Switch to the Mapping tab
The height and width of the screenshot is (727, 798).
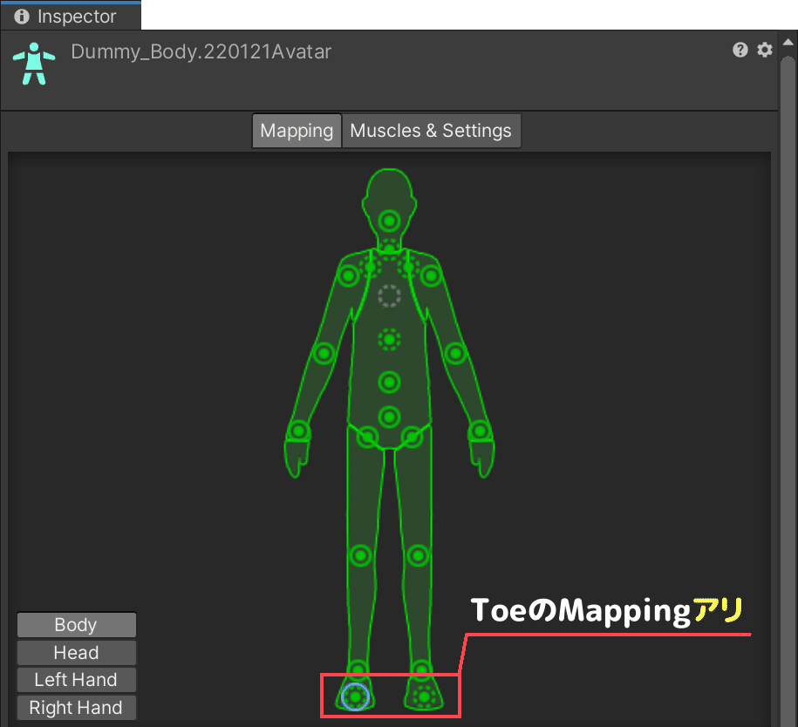(x=297, y=130)
